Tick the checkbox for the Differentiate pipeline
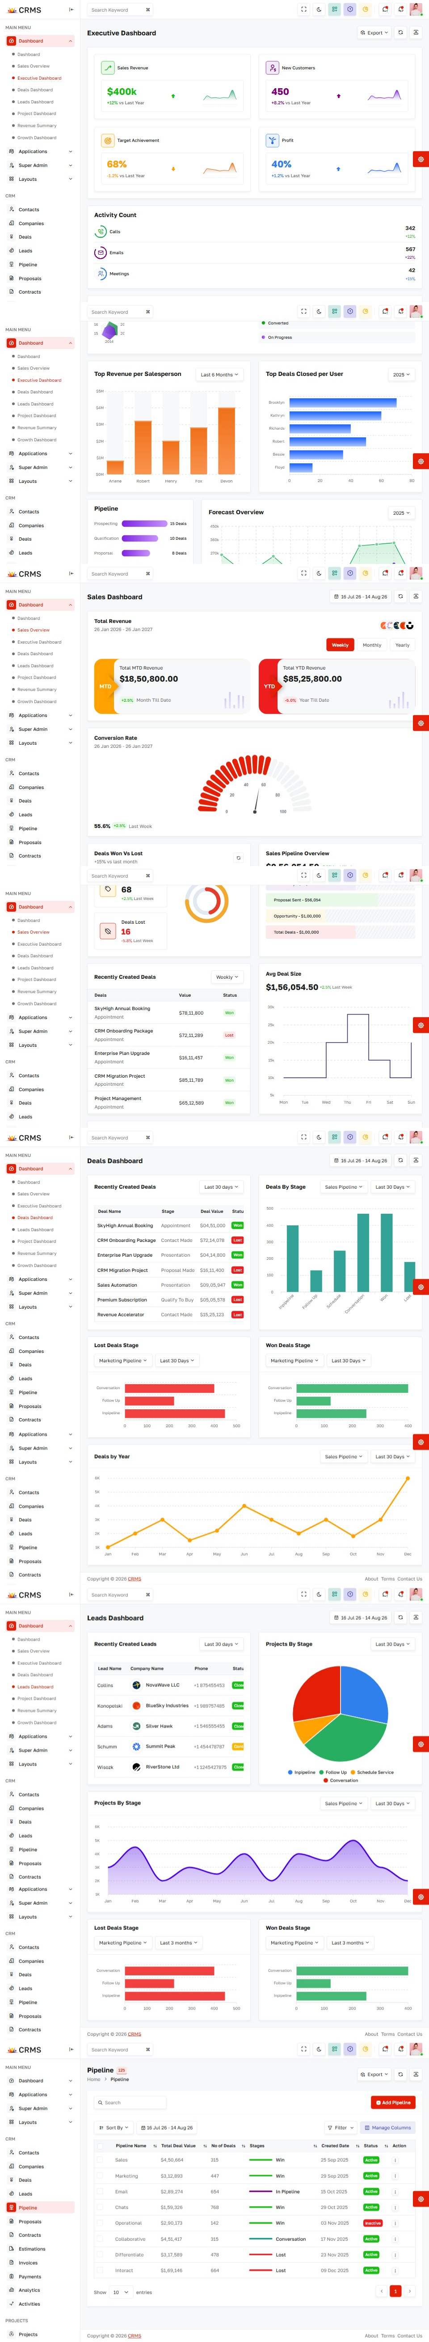Screen dimensions: 429x2342 pyautogui.click(x=101, y=2255)
